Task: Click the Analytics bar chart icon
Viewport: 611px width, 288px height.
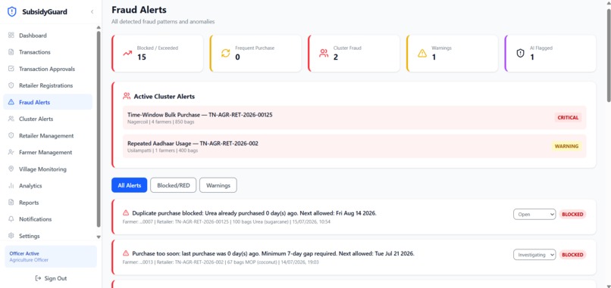Action: (11, 186)
